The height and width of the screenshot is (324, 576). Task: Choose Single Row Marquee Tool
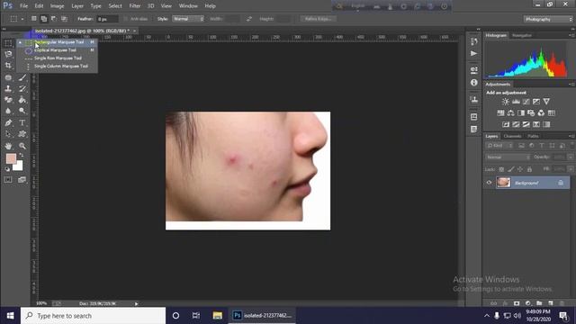tap(58, 58)
